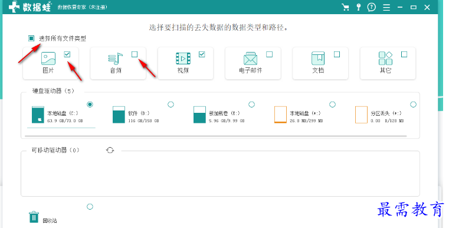
Task: Click the key registration icon
Action: [359, 7]
